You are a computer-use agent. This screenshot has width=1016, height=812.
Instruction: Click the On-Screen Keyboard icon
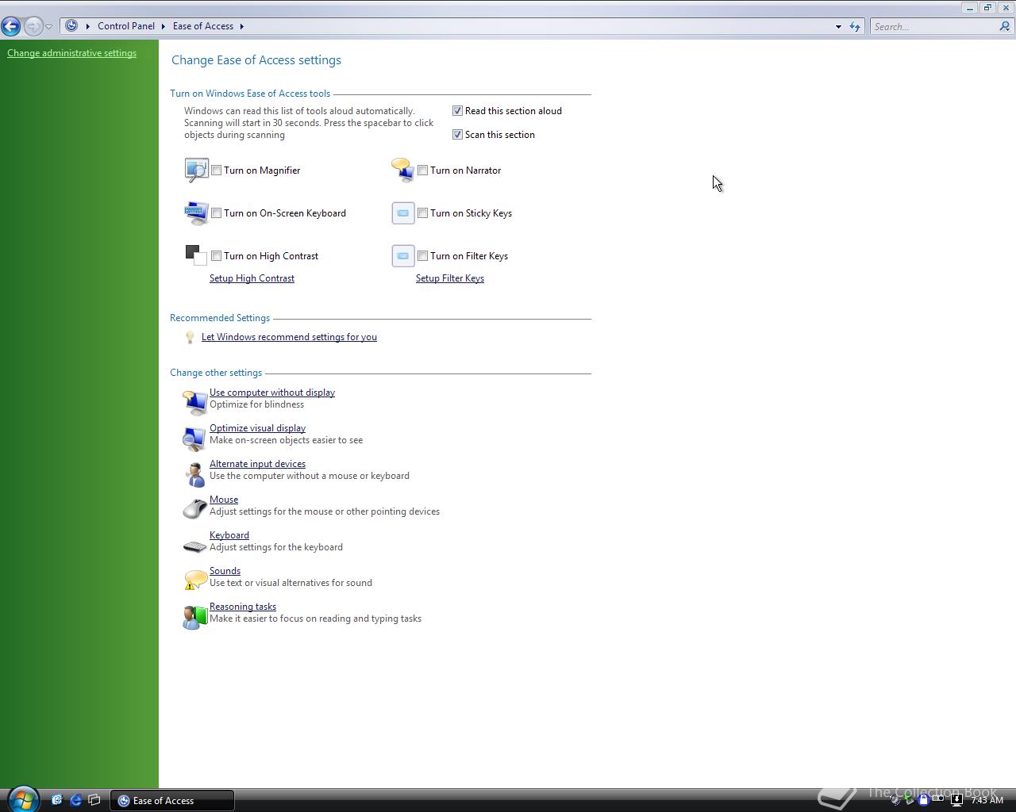click(x=196, y=213)
